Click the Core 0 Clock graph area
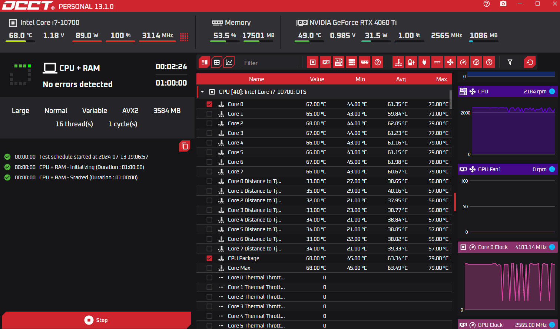This screenshot has height=329, width=560. [509, 286]
